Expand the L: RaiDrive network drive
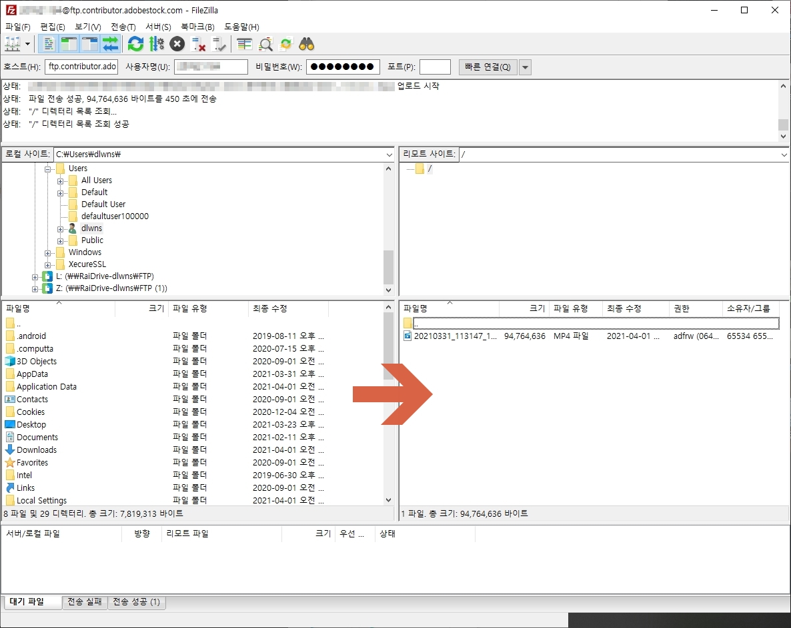The height and width of the screenshot is (628, 791). click(x=35, y=277)
